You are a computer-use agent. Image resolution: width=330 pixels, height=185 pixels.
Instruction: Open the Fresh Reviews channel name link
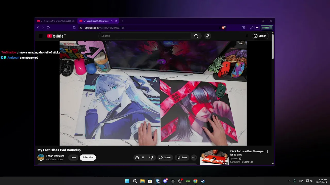click(55, 156)
